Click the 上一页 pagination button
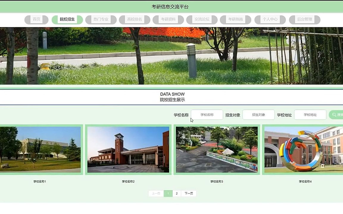 coord(156,193)
